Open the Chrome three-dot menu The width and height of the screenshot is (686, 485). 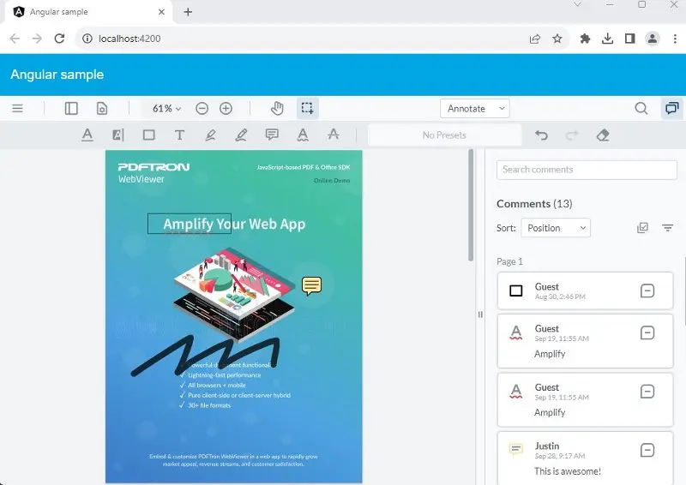(675, 39)
